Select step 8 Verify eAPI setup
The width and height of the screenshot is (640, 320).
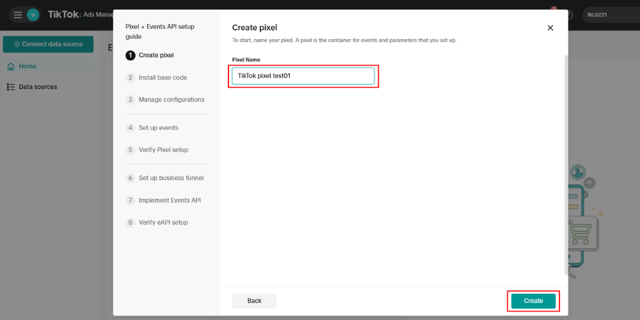click(157, 223)
